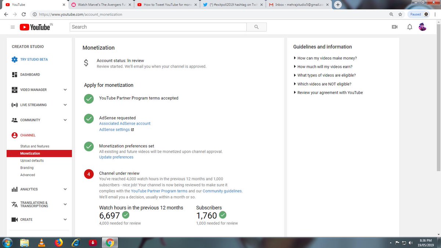This screenshot has height=248, width=441.
Task: Click the red step 4 badge
Action: click(x=89, y=174)
